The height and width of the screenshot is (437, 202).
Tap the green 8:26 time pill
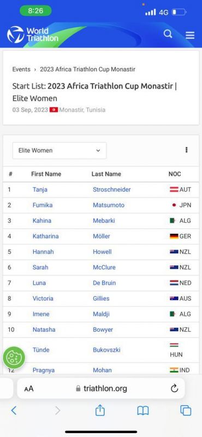[35, 11]
